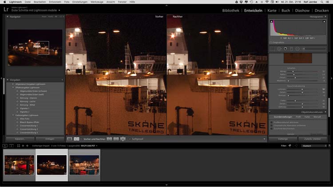Viewport: 333px width, 187px height.
Task: Adjust the Luminanz noise reduction slider
Action: point(302,89)
